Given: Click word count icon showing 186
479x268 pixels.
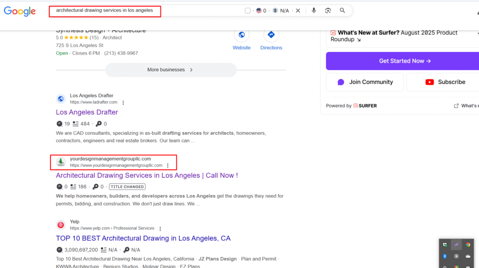Looking at the screenshot, I should pos(73,187).
